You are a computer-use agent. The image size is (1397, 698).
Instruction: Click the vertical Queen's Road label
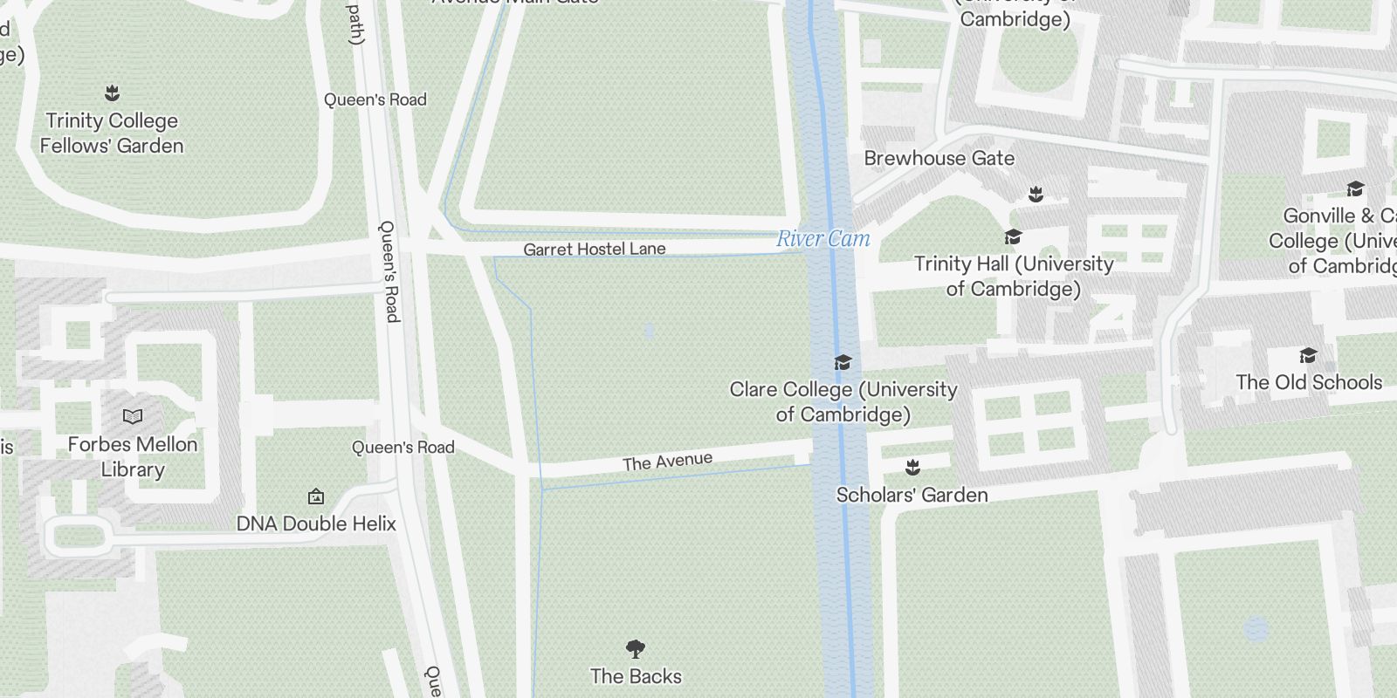point(389,271)
